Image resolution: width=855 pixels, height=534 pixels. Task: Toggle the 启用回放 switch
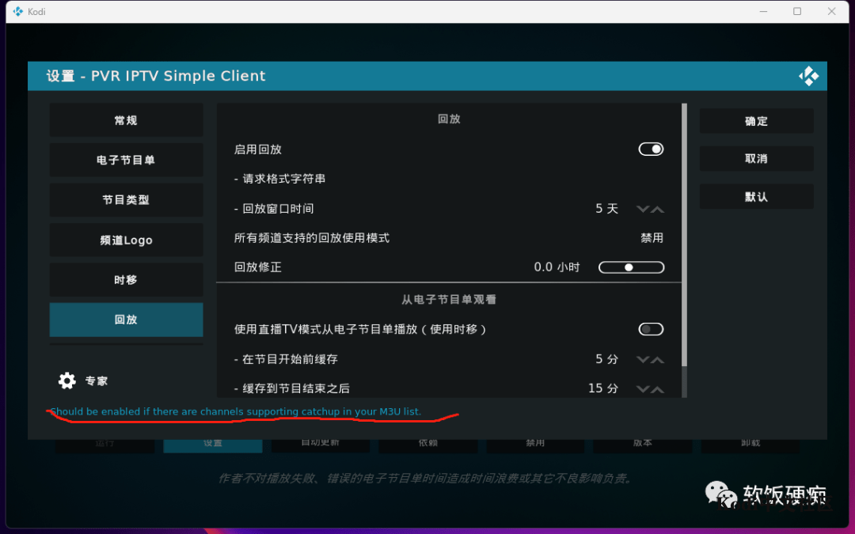click(651, 150)
